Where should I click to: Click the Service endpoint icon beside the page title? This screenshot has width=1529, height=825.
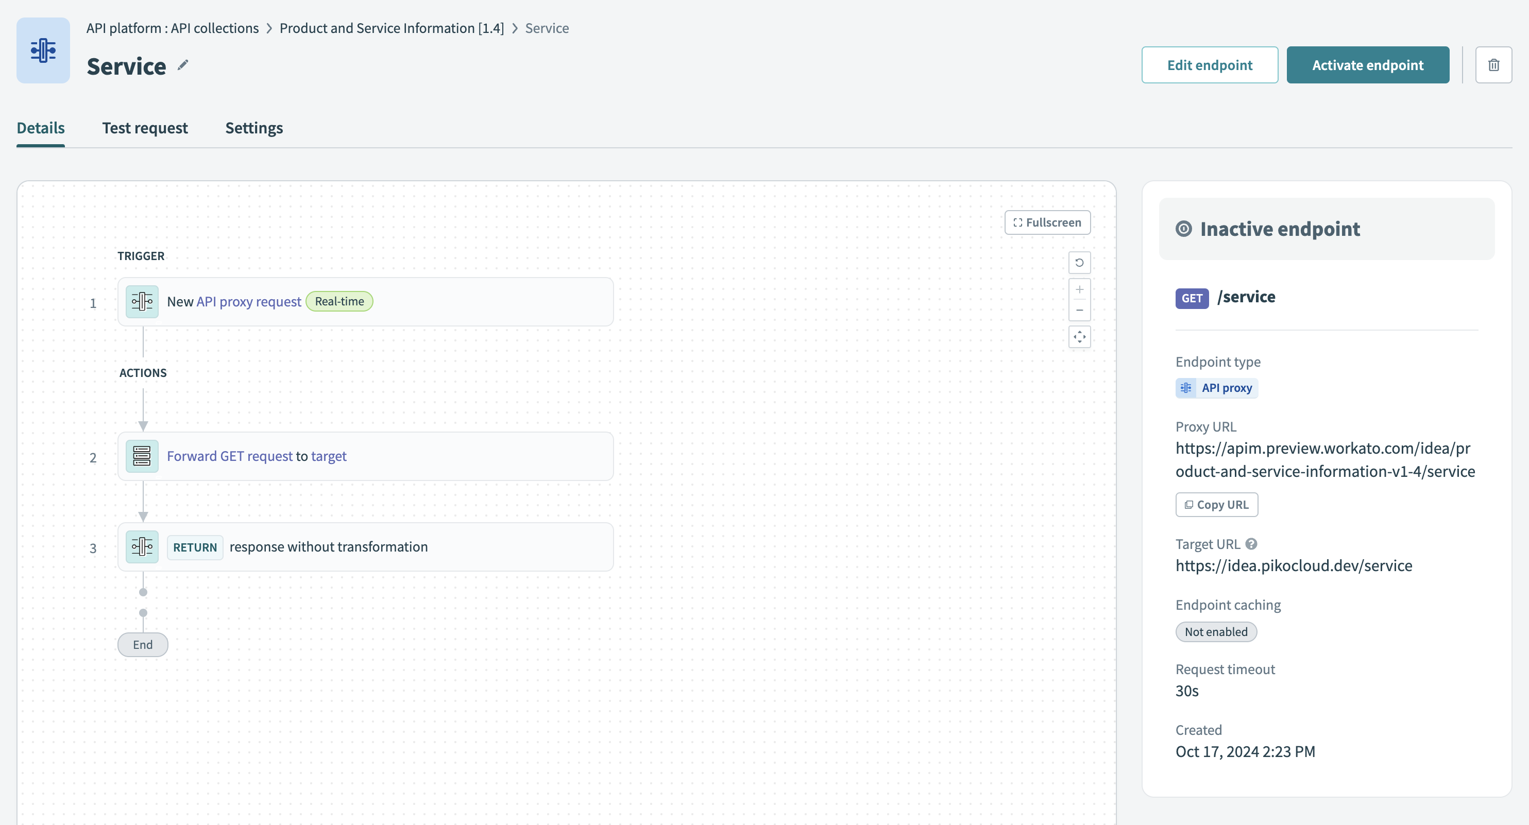point(43,50)
